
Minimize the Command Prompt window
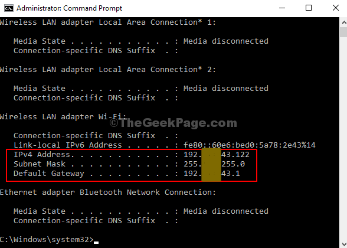pos(282,8)
